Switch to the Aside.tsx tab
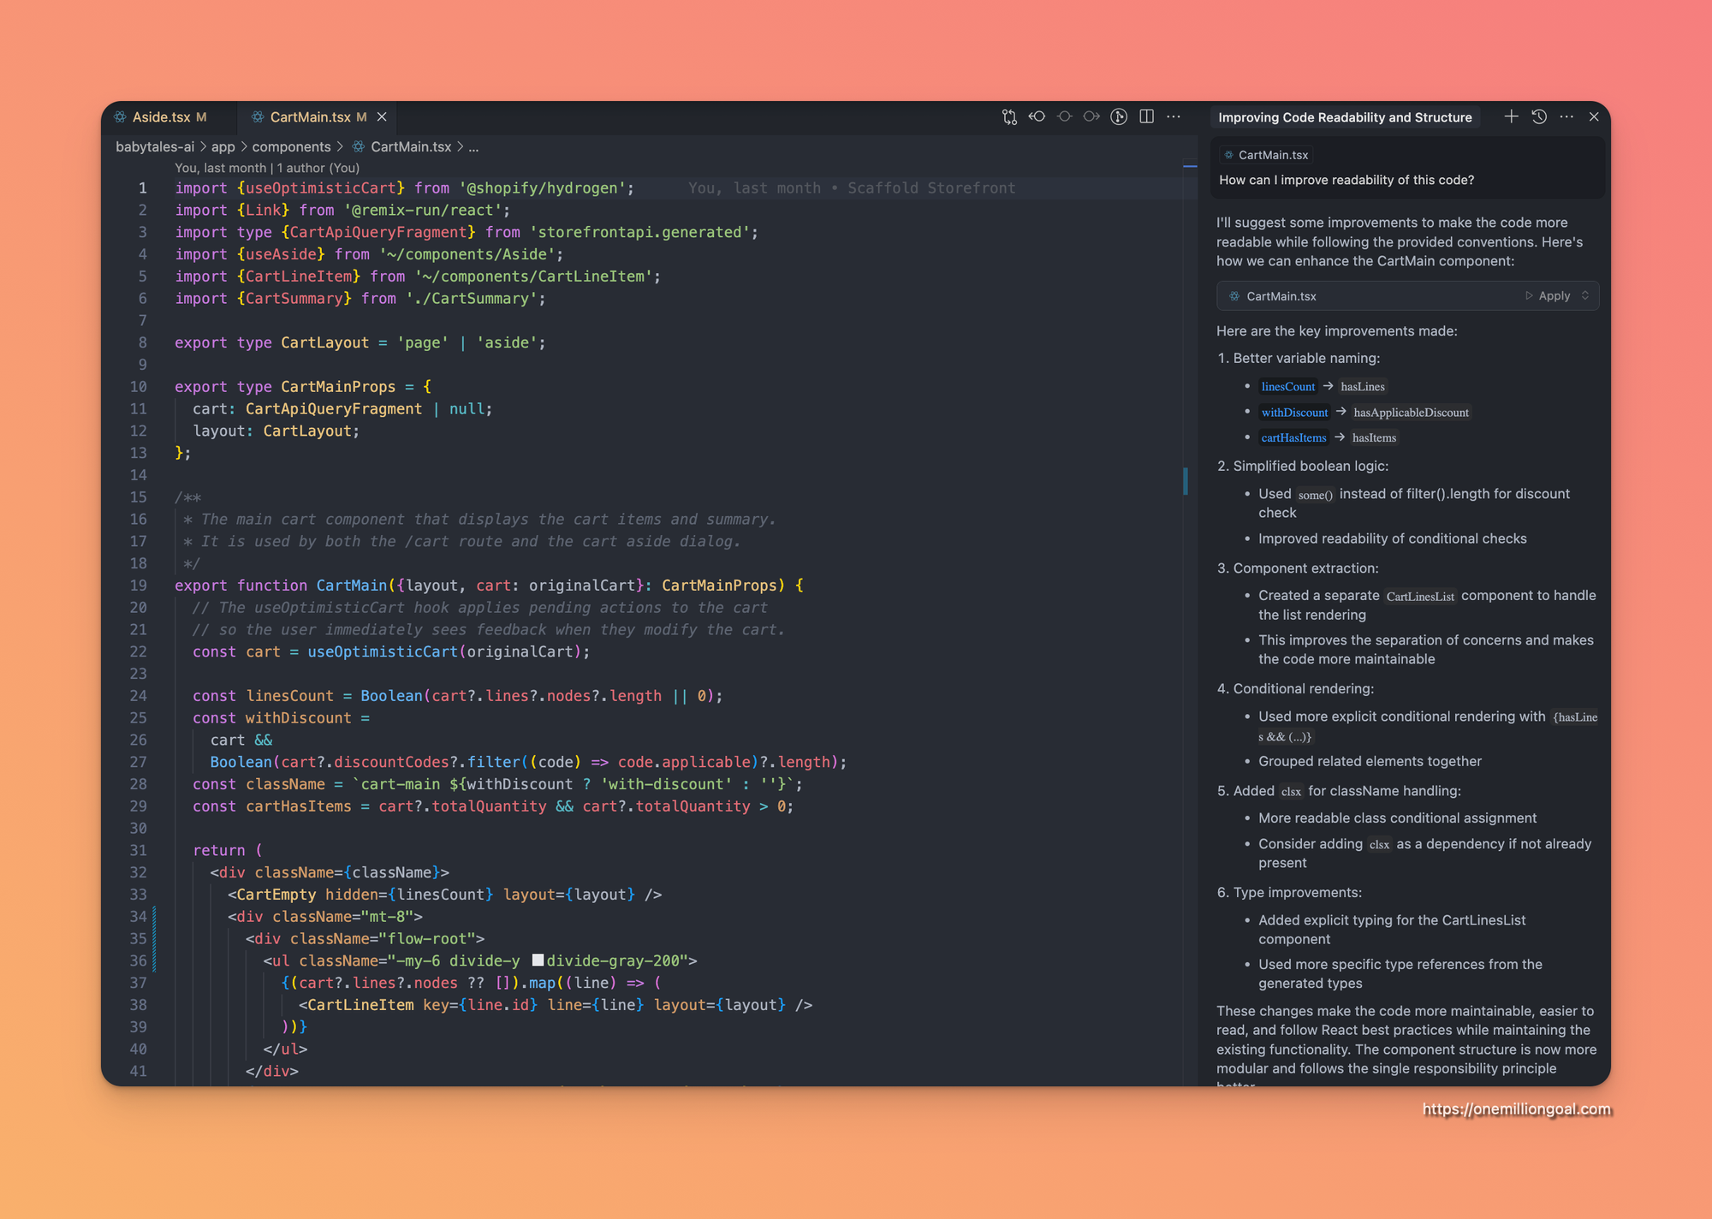This screenshot has height=1219, width=1712. 162,117
